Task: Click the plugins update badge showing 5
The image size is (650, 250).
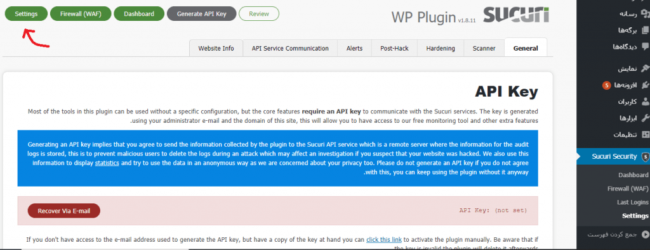Action: point(606,85)
